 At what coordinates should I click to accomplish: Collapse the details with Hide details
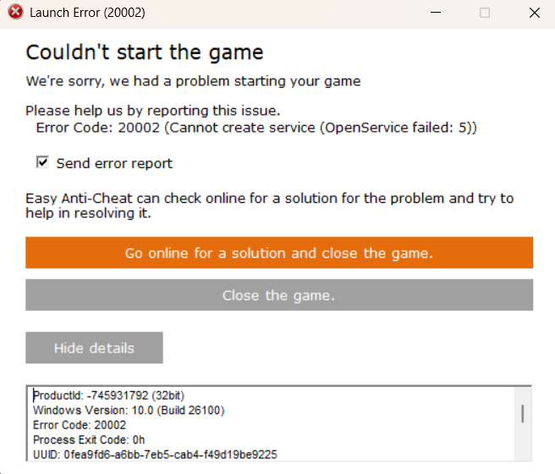94,347
